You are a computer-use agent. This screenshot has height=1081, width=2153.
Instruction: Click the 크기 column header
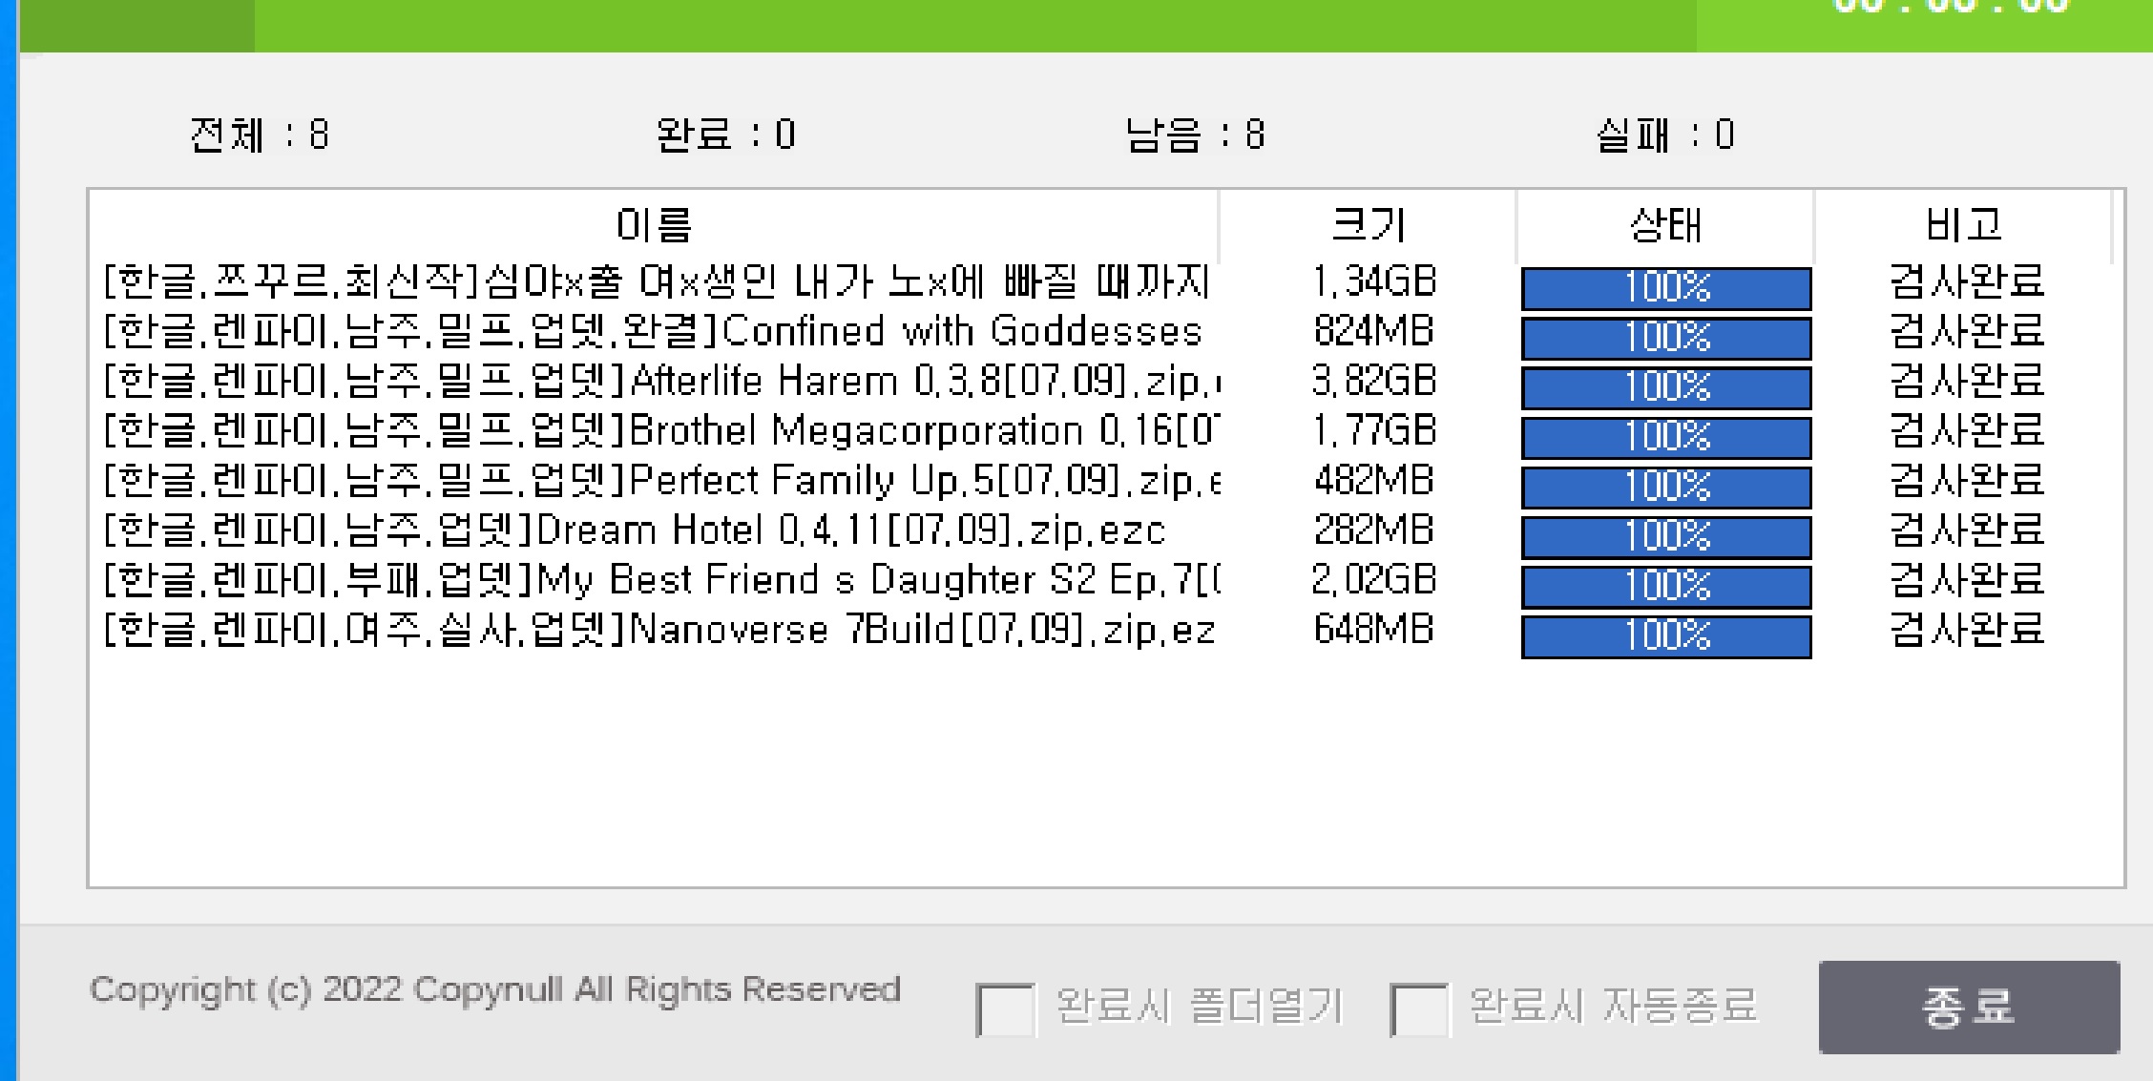coord(1369,226)
